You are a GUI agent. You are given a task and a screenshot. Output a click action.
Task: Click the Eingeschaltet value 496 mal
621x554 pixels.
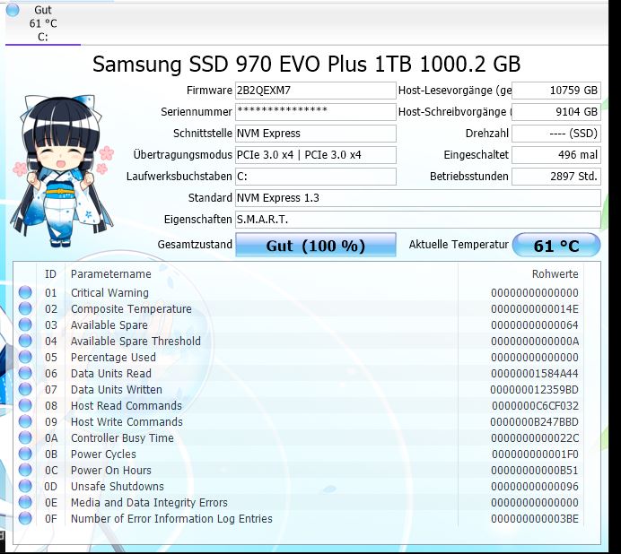coord(556,155)
